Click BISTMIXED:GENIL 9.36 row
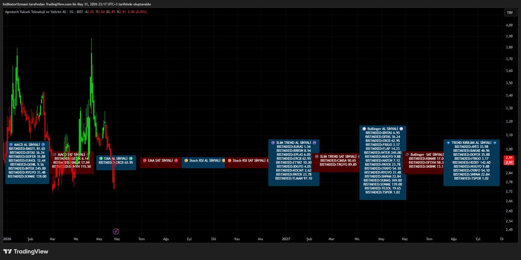521x260 pixels. (x=27, y=165)
